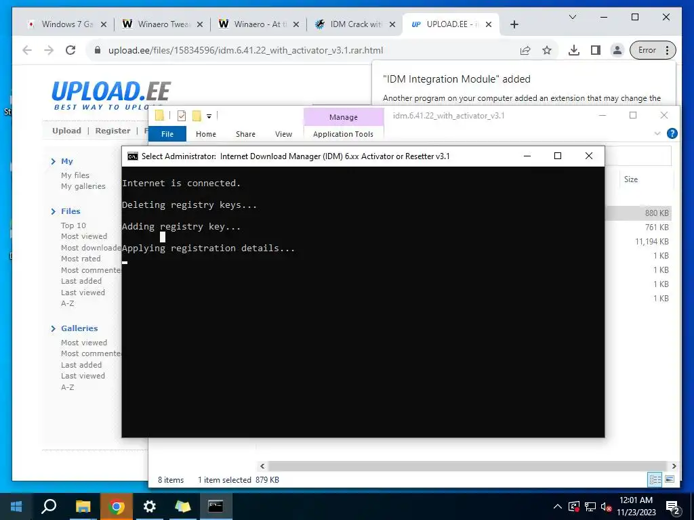The height and width of the screenshot is (520, 694).
Task: Open Settings gear on taskbar
Action: tap(150, 506)
